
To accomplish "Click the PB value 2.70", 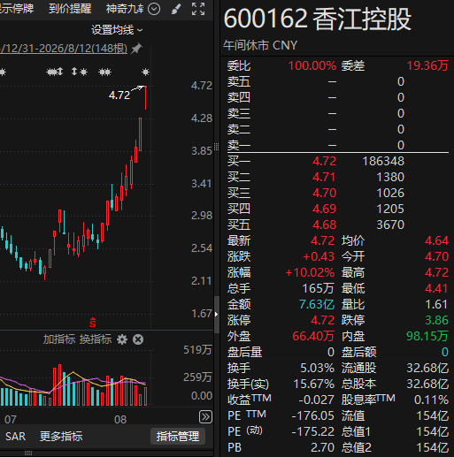I will pyautogui.click(x=323, y=447).
